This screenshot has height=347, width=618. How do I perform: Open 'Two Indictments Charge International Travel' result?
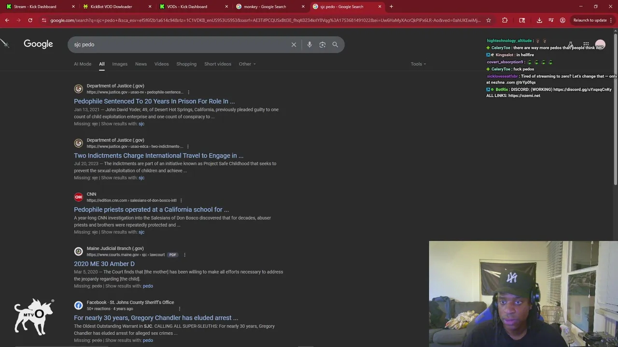(x=159, y=156)
